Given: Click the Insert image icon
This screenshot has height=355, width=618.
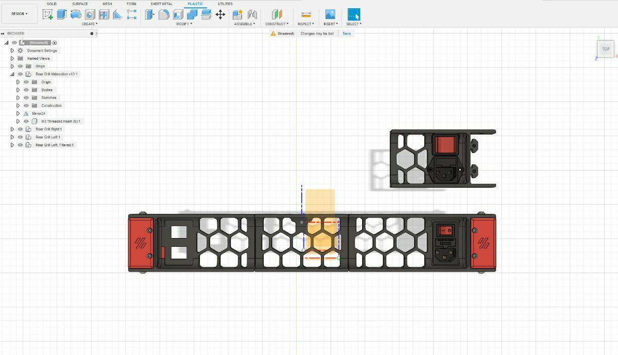Looking at the screenshot, I should tap(330, 14).
